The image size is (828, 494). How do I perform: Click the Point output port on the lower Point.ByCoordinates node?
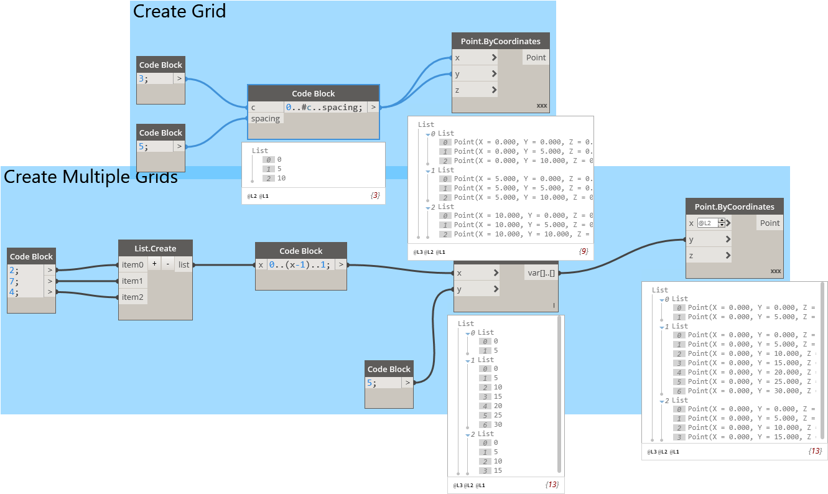770,223
